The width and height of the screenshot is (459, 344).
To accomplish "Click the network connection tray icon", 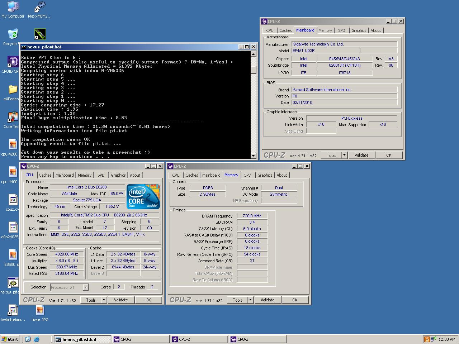I will click(x=433, y=339).
